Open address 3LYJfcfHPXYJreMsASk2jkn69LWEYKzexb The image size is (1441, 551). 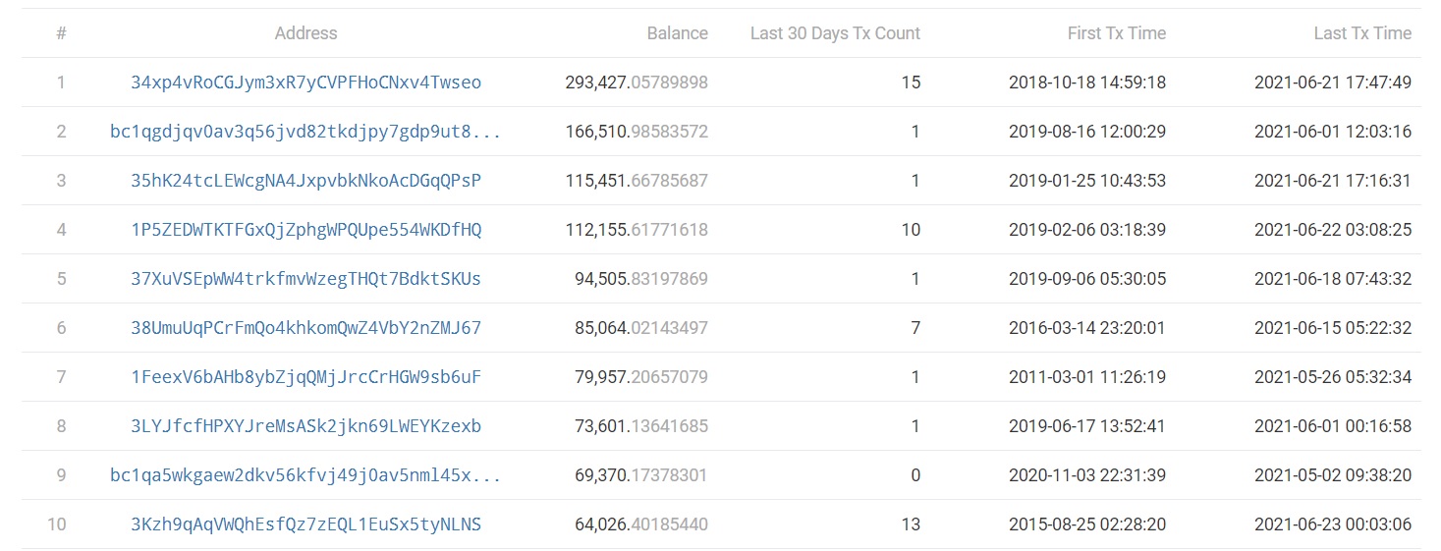[305, 426]
